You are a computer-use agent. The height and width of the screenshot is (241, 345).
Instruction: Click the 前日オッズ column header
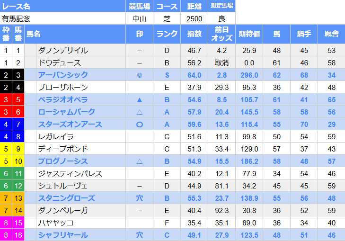[221, 34]
